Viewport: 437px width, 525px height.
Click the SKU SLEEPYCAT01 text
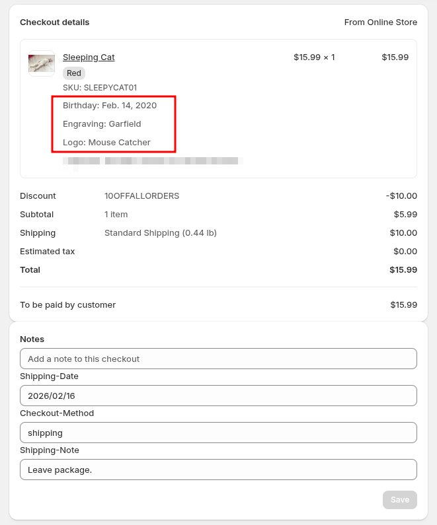click(100, 88)
